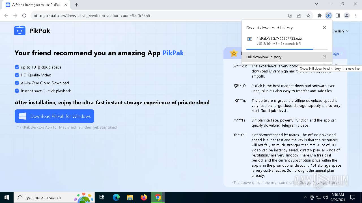Toggle the Chrome Downloads button
The height and width of the screenshot is (203, 362).
click(x=329, y=16)
